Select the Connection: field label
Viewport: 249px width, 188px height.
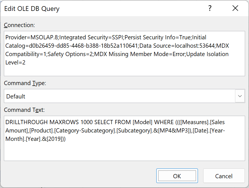(x=19, y=25)
